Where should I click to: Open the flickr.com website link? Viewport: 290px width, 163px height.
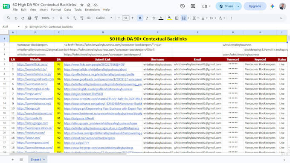coord(32,64)
